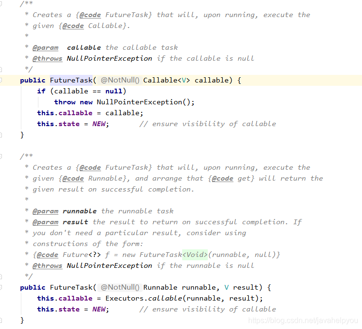Click the @param tag for result

[x=46, y=222]
